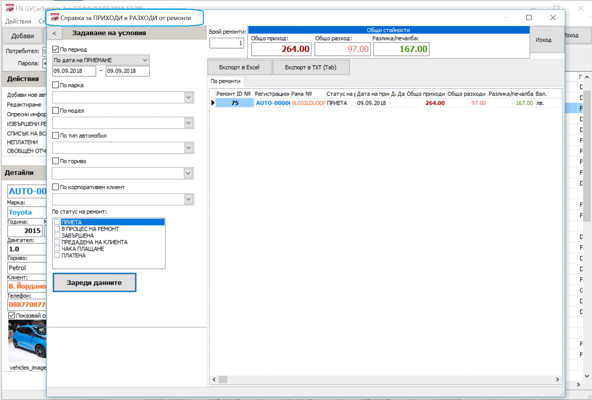This screenshot has height=400, width=592.
Task: Open the 'По дата на ПРИЕМАНЕ' dropdown
Action: pos(145,60)
